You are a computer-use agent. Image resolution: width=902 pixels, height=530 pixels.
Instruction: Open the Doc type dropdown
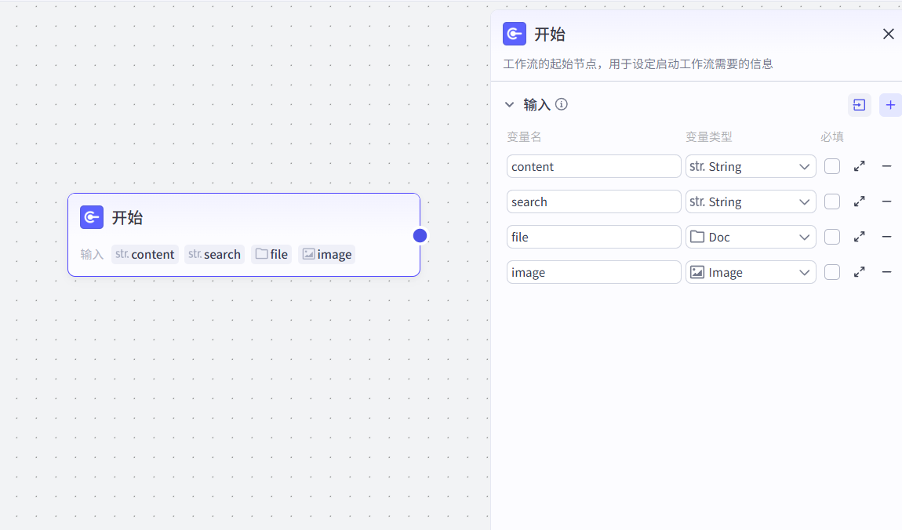(x=750, y=237)
